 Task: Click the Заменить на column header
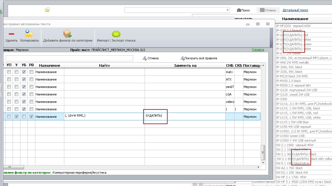pos(185,65)
